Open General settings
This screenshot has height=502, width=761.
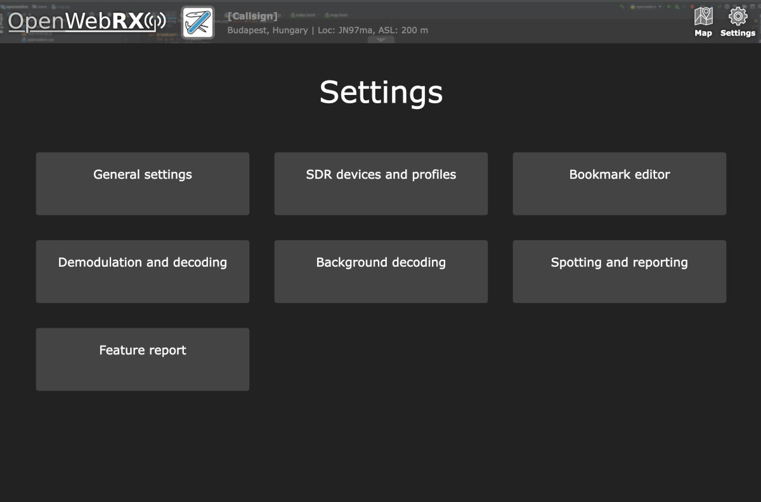click(x=142, y=184)
